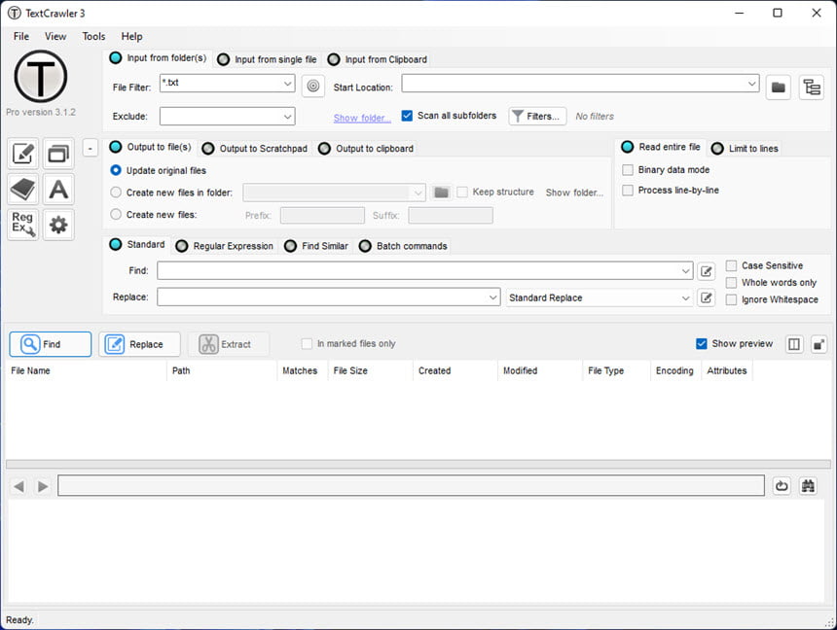The height and width of the screenshot is (630, 837).
Task: Sort results by File Name column header
Action: [87, 370]
